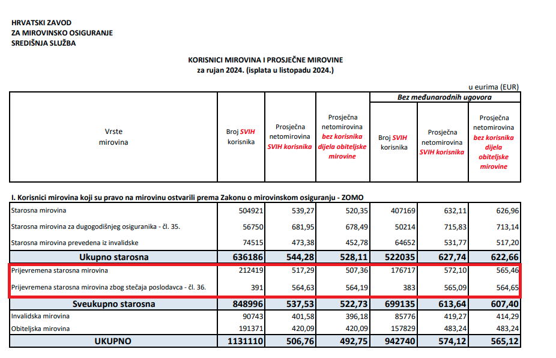Click the document title 'KORISNICI MIROVINA I PROSJEČNE MIROVINE'
Viewport: 556px width, 358px height.
pos(265,60)
